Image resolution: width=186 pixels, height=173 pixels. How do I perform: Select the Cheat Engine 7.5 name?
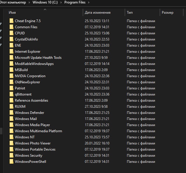tap(28, 21)
